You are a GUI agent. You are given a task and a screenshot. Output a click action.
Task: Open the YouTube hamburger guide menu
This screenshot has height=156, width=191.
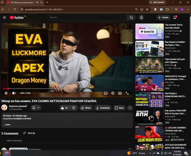(5, 18)
